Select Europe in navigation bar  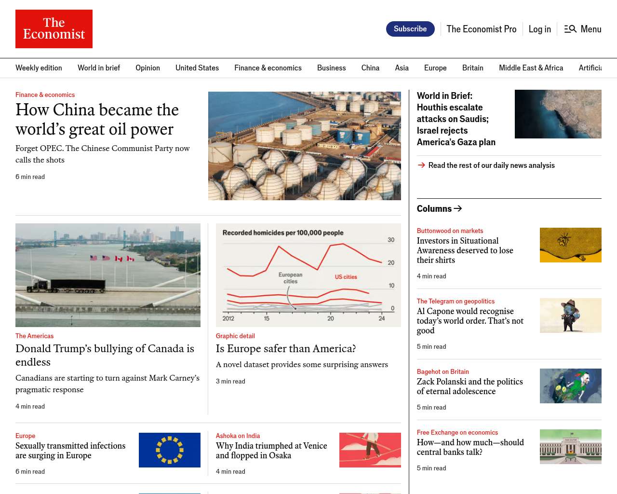coord(435,68)
